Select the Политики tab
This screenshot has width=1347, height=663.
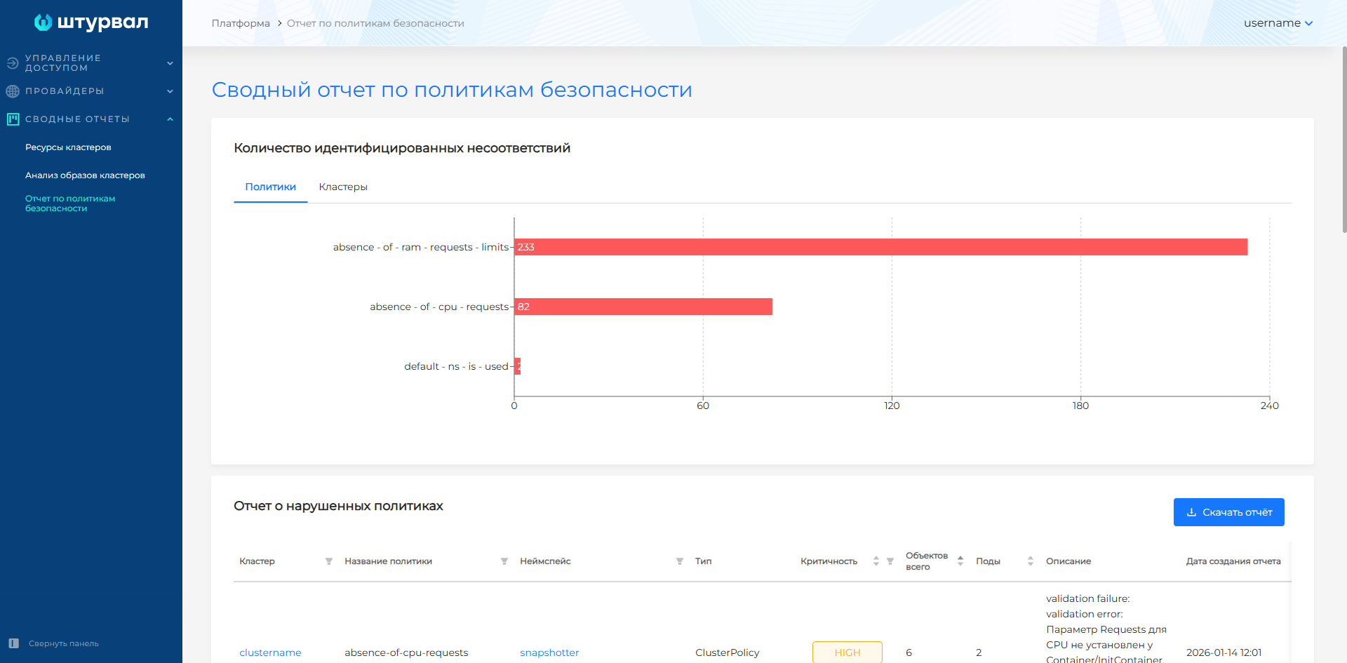point(270,187)
